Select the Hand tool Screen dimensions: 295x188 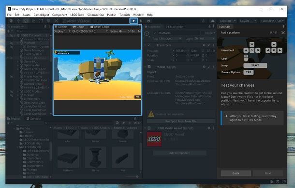pos(11,21)
